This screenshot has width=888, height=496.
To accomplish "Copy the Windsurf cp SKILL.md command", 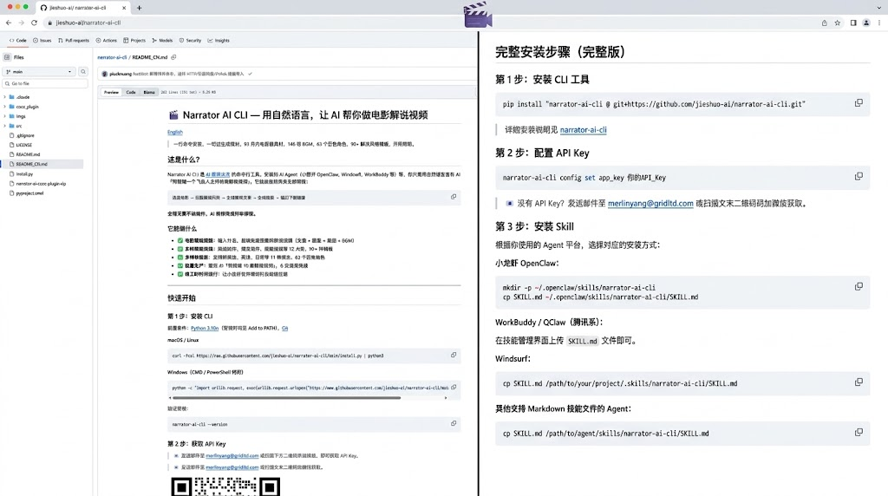I will tap(859, 382).
